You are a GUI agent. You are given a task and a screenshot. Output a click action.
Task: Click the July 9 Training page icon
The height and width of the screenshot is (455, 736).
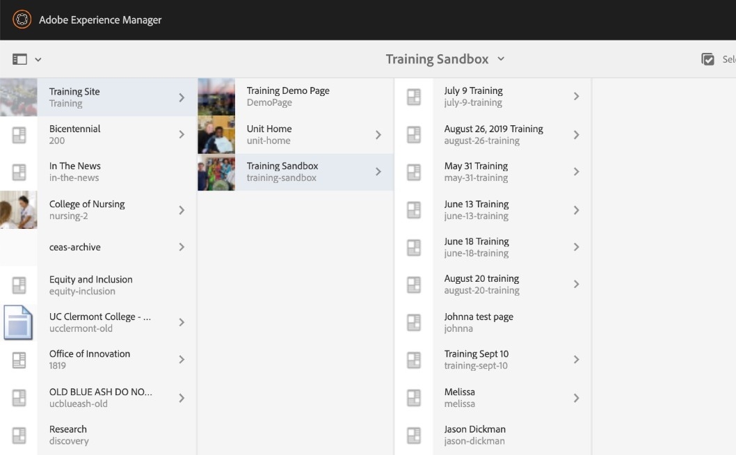pyautogui.click(x=414, y=97)
